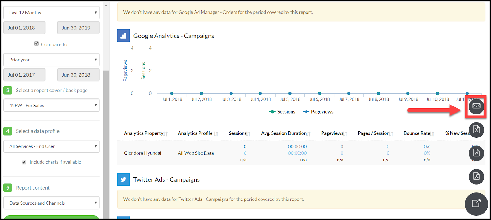Click the Google Analytics - Campaigns heading

pos(174,36)
